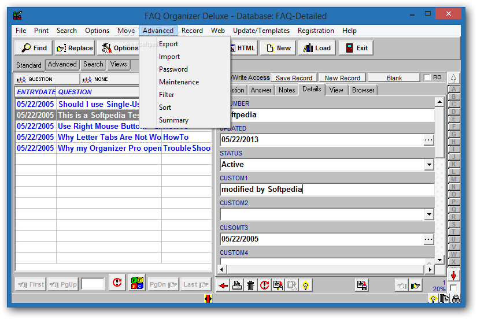
Task: Select Sort from the Advanced menu
Action: (x=165, y=107)
